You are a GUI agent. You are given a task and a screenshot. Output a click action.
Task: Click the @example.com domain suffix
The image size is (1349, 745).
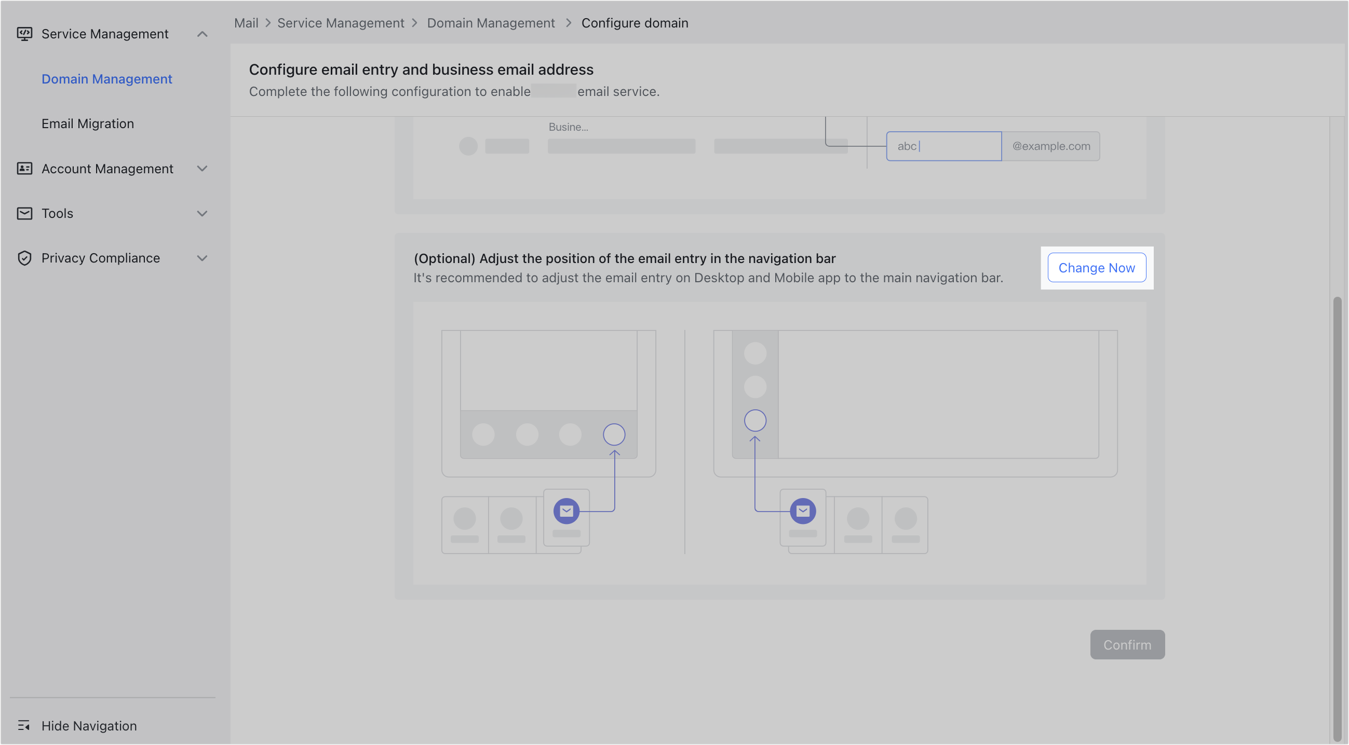coord(1051,146)
